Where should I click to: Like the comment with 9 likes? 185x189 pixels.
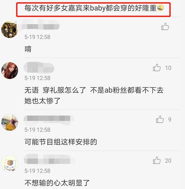click(x=160, y=119)
